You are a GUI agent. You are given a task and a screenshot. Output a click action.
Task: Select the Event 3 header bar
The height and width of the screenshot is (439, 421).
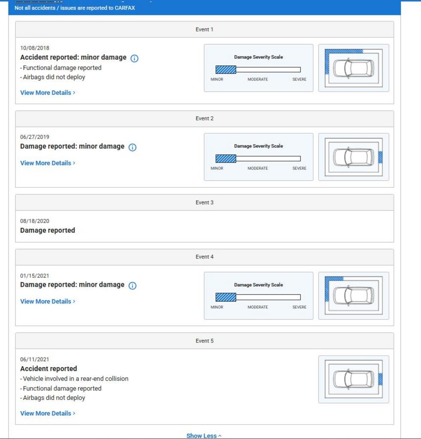[204, 202]
